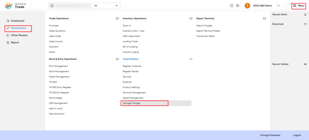This screenshot has width=309, height=140.
Task: Select Transactions in sidebar
Action: [x=18, y=28]
